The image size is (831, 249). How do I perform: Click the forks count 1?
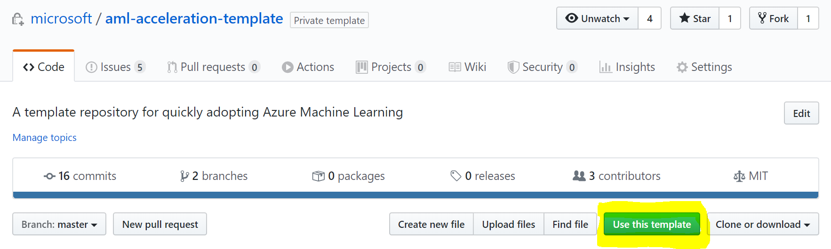coord(808,18)
